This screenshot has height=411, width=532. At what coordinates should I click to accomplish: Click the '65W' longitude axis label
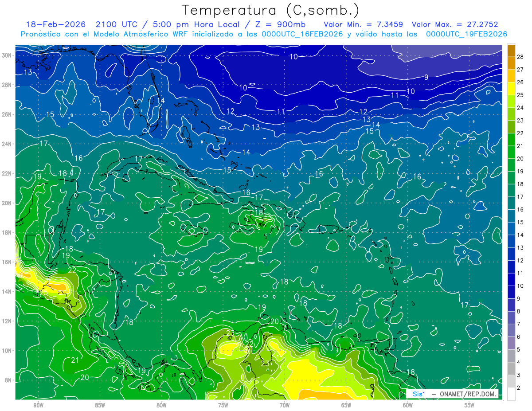pos(346,405)
